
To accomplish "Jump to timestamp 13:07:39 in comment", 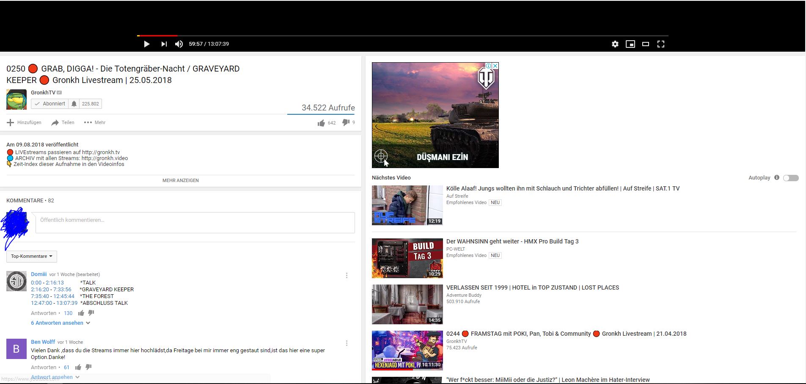I will (67, 303).
